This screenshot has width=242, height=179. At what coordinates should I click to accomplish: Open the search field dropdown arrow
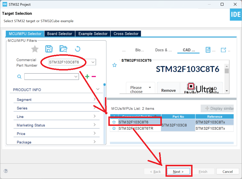[x=76, y=77]
